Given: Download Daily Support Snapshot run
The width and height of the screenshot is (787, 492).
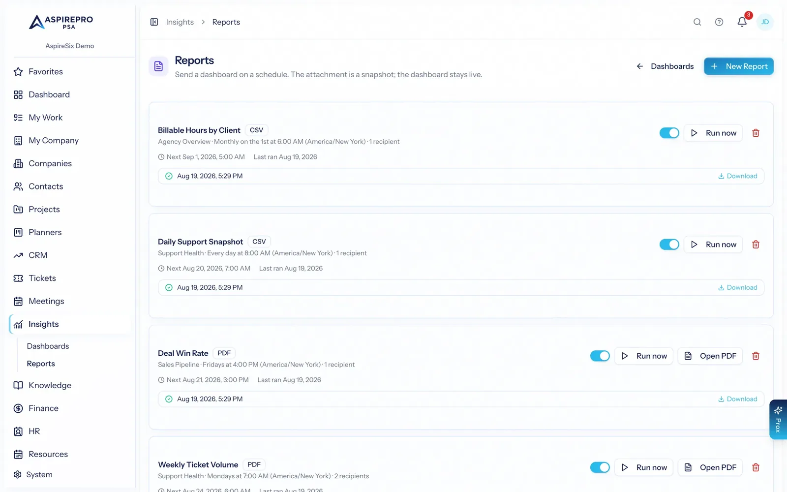Looking at the screenshot, I should [x=738, y=288].
